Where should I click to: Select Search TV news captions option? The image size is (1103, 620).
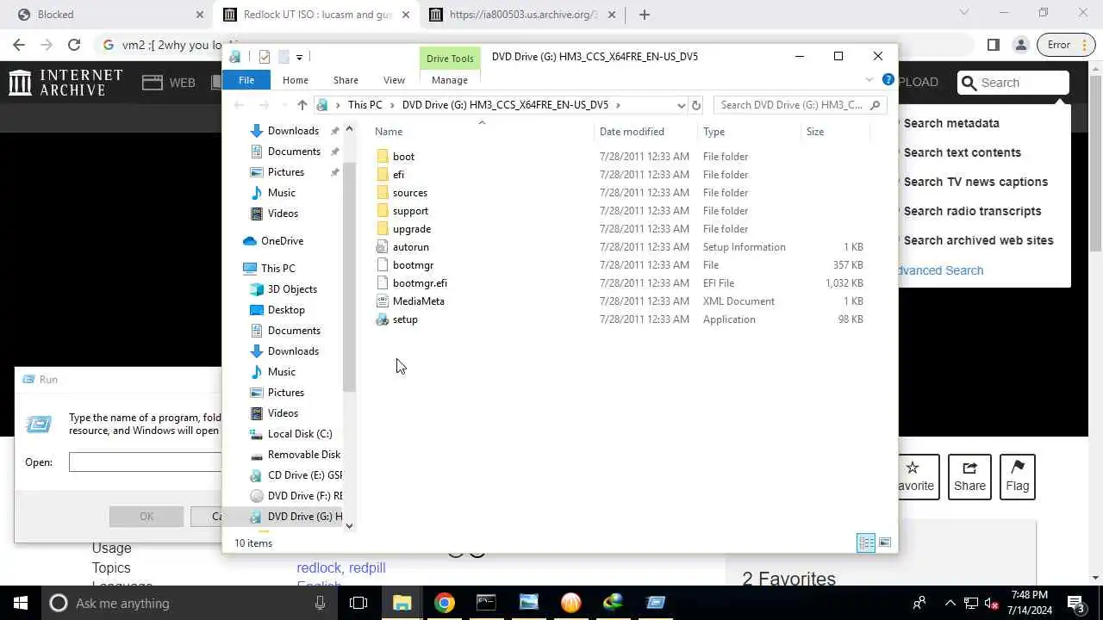click(x=976, y=182)
